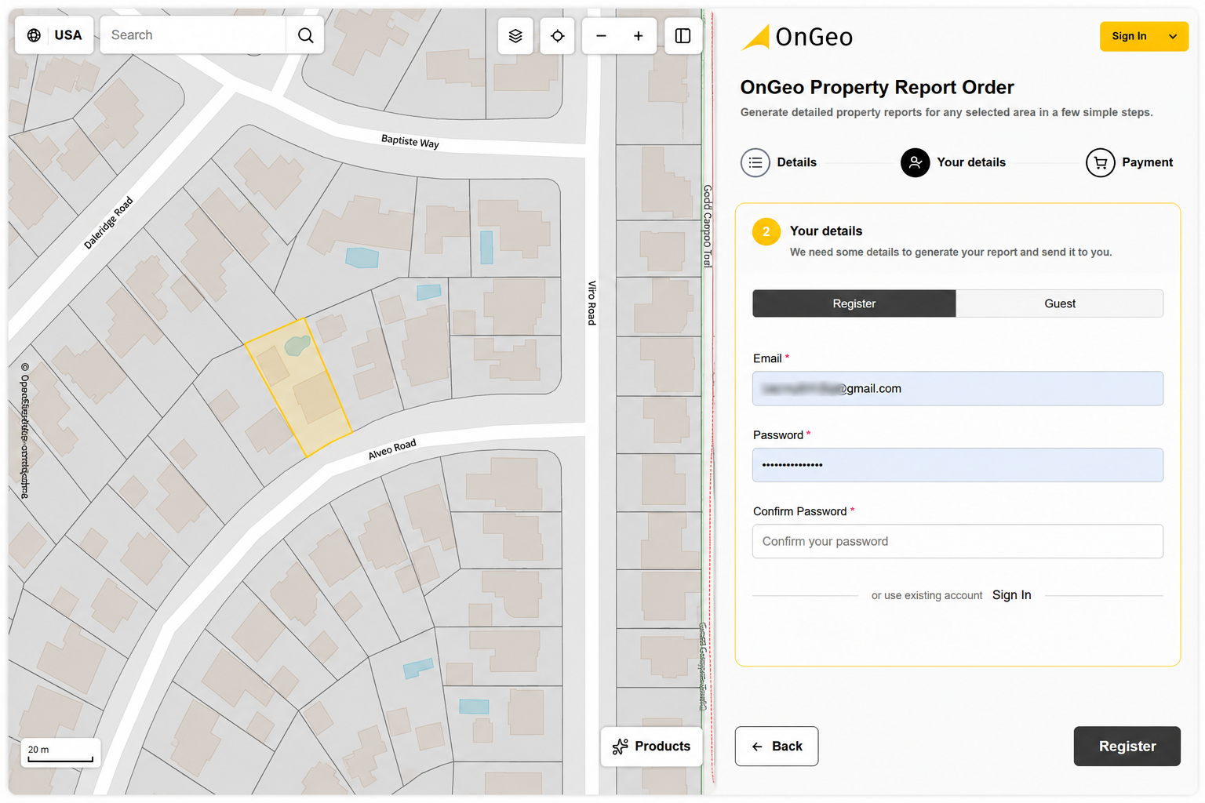The image size is (1205, 803).
Task: Zoom in the map with plus
Action: point(639,36)
